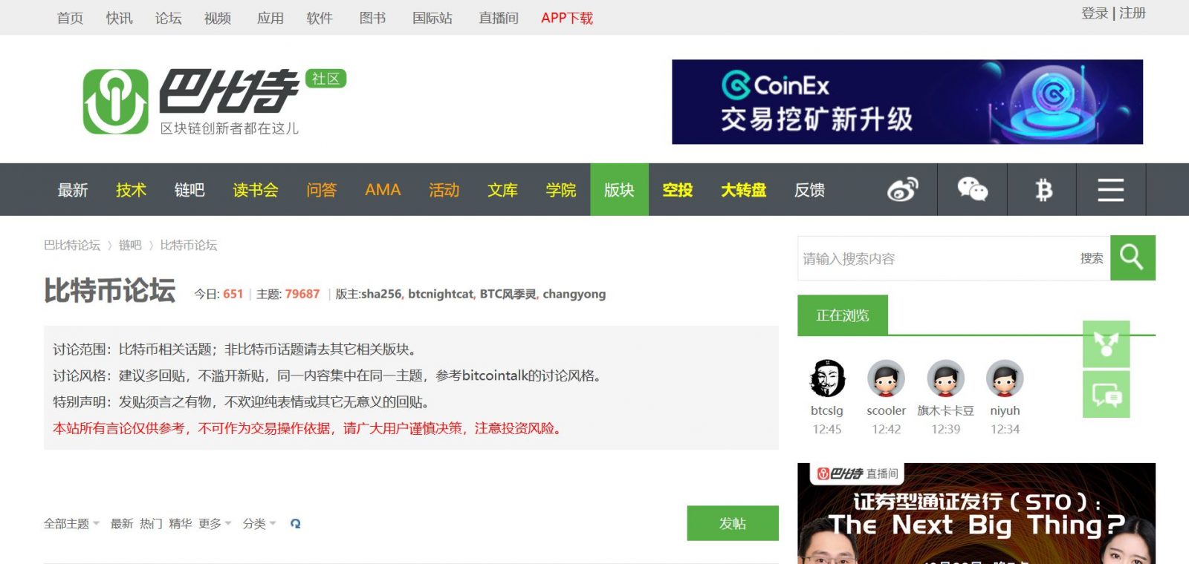Image resolution: width=1189 pixels, height=564 pixels.
Task: Click the APP下载 link
Action: [x=566, y=18]
